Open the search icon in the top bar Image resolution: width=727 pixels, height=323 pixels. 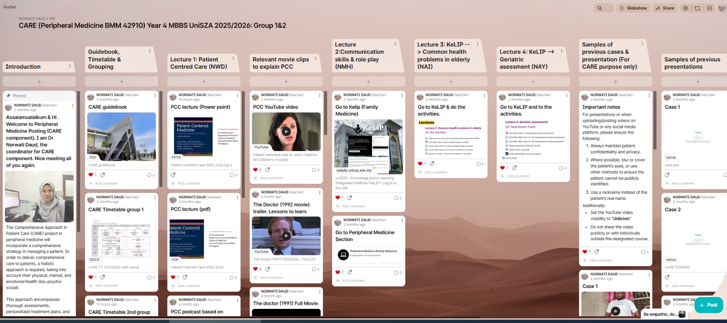[x=600, y=8]
